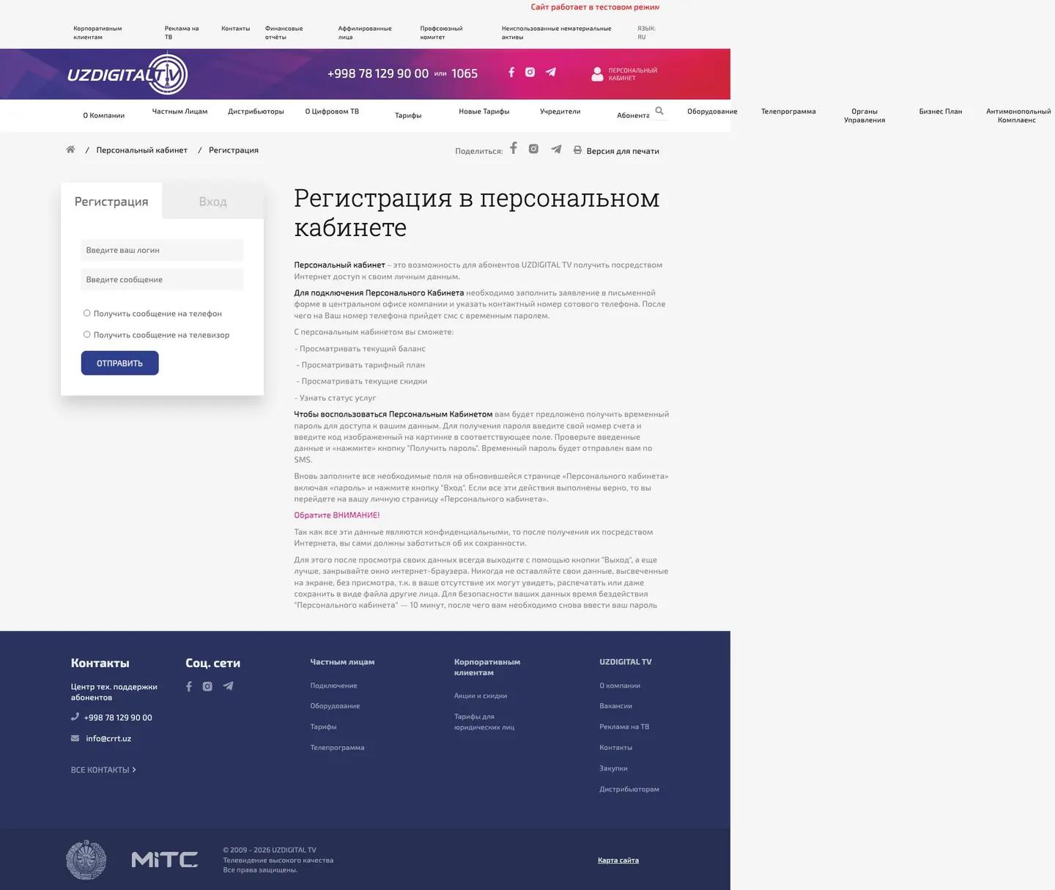The width and height of the screenshot is (1055, 890).
Task: Select Получить сообщение на телевизор option
Action: click(x=86, y=334)
